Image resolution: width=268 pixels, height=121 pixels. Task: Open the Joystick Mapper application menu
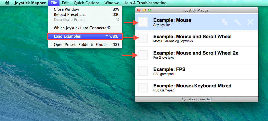(30, 3)
